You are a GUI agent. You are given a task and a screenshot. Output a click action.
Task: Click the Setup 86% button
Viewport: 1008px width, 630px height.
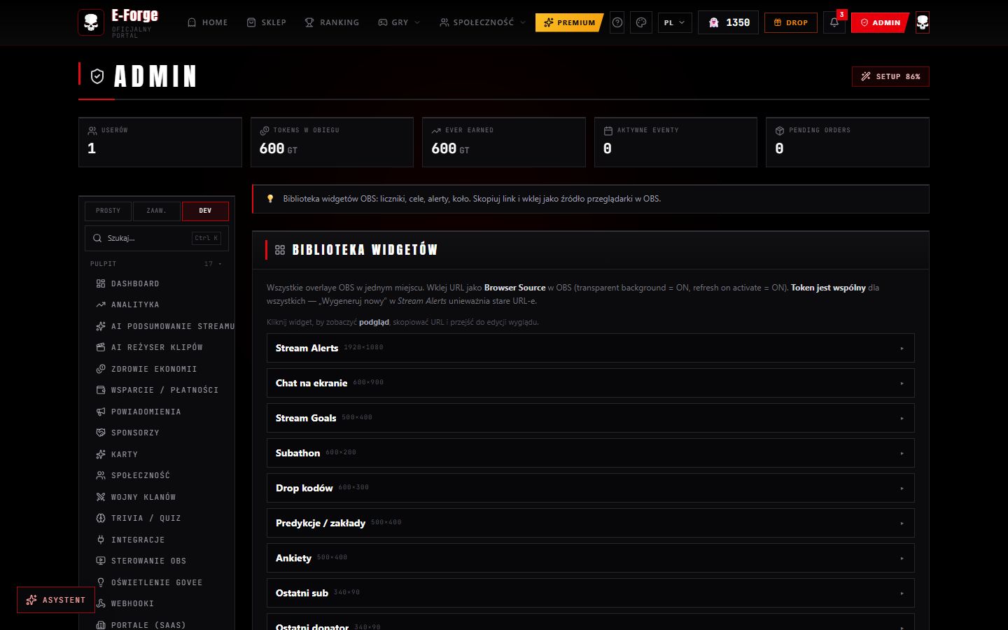pos(890,76)
